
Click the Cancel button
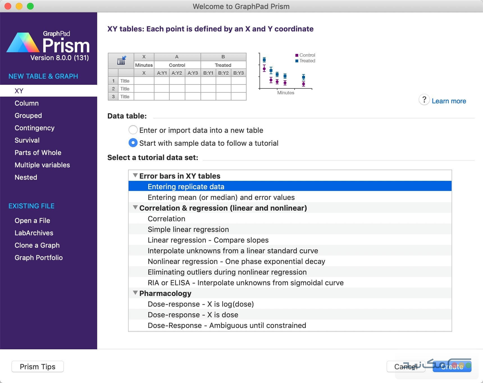(x=405, y=367)
